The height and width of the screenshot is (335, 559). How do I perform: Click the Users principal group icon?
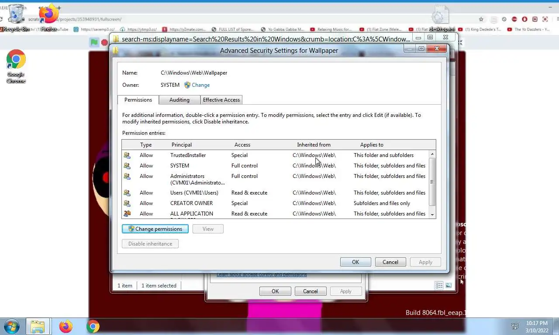[127, 193]
